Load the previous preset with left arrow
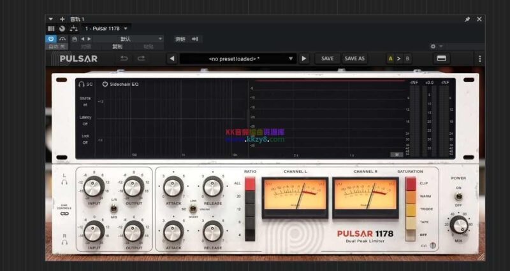Screen dimensions: 510x271 pos(172,59)
